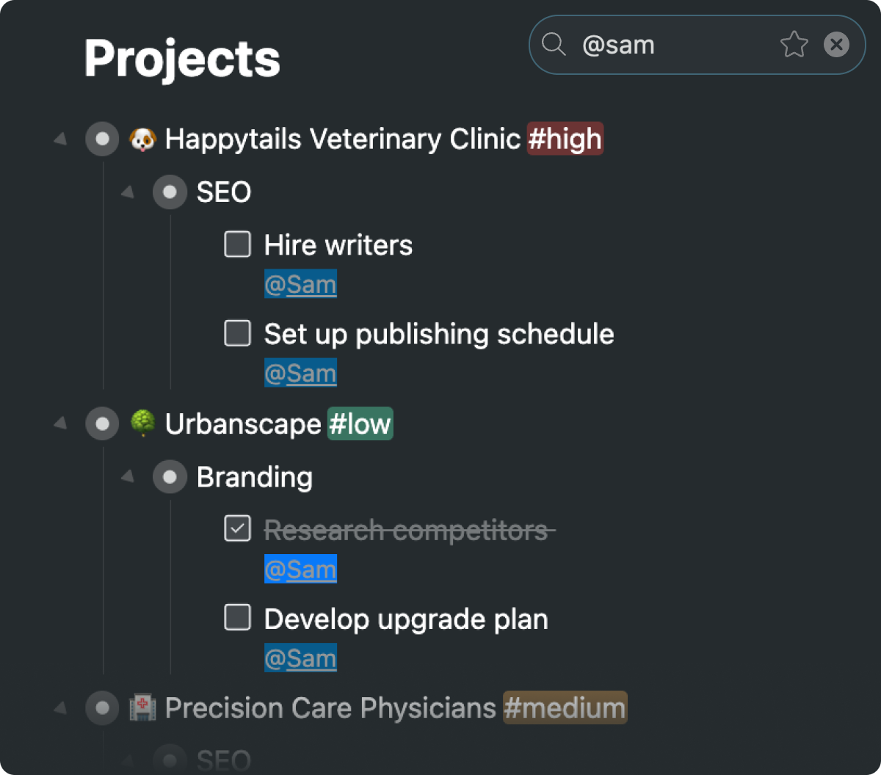
Task: Click the star icon in the search bar
Action: tap(794, 44)
